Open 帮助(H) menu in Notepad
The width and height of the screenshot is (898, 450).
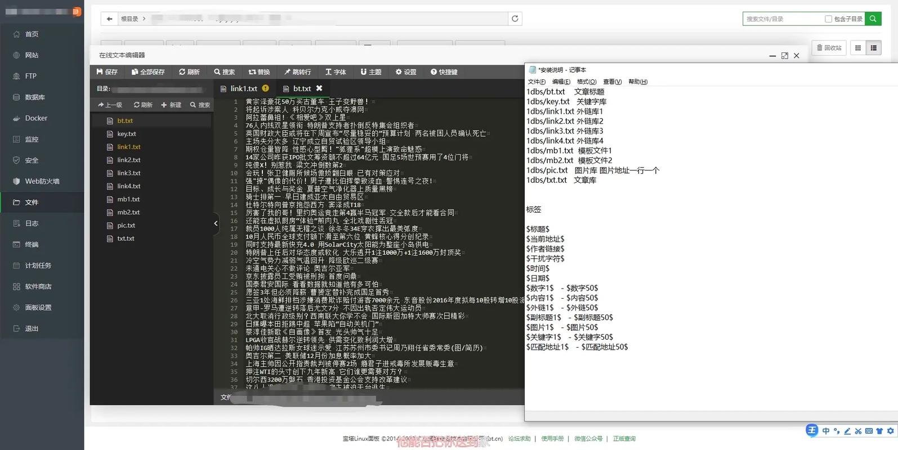pyautogui.click(x=638, y=82)
